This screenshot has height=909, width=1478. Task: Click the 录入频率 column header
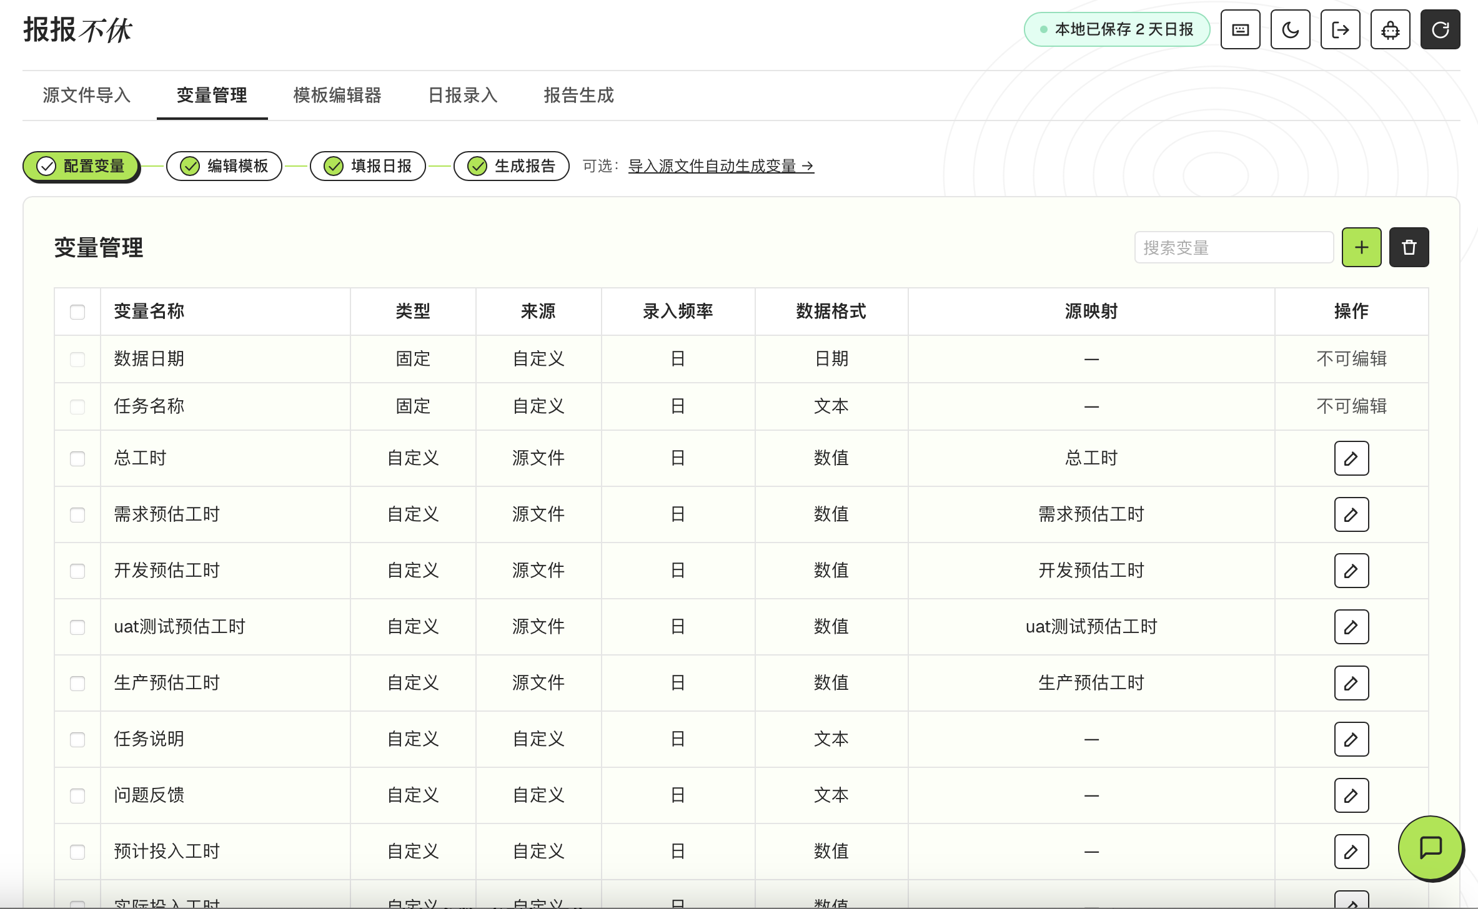(x=678, y=311)
